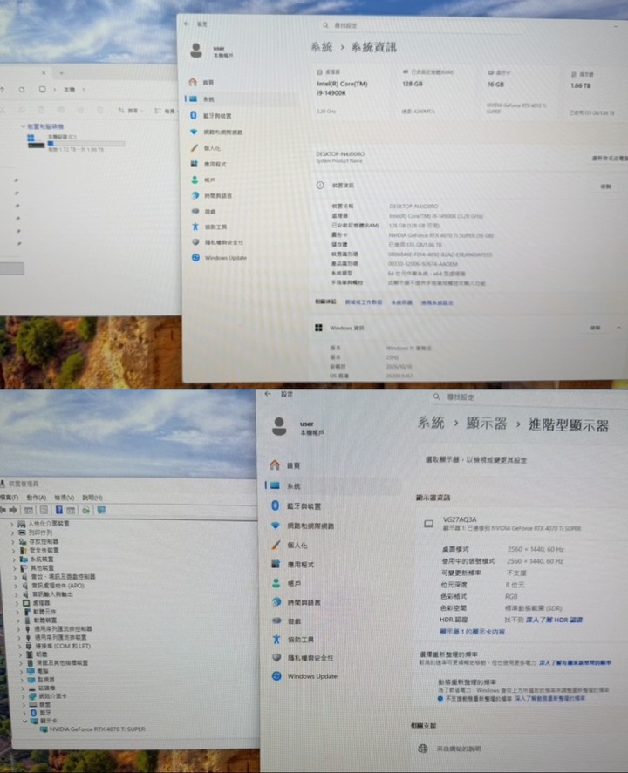Open Gaming in System Info settings sidebar
The height and width of the screenshot is (773, 628).
coord(204,211)
